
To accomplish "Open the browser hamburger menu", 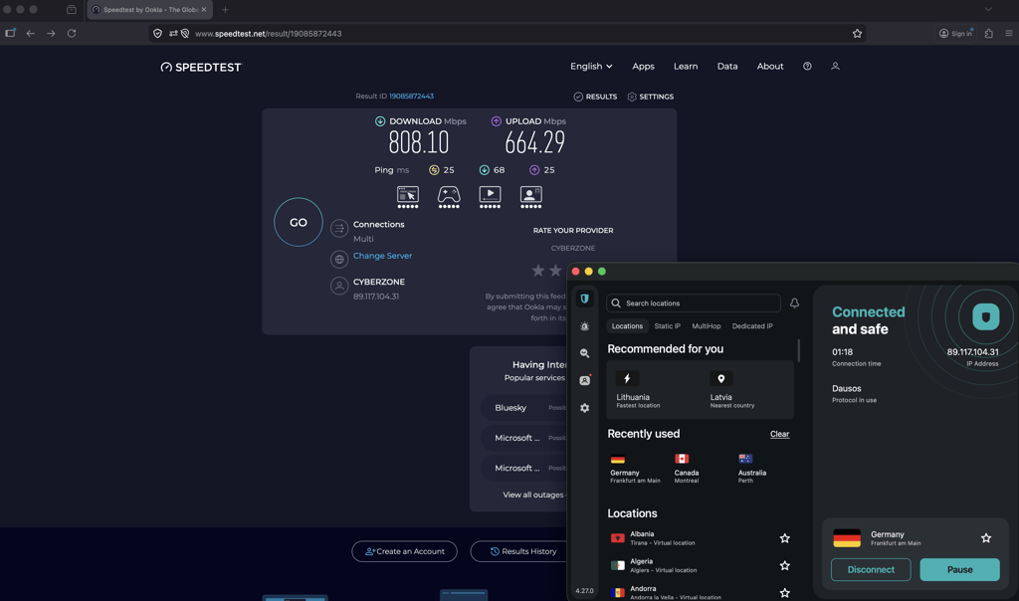I will pyautogui.click(x=1009, y=33).
